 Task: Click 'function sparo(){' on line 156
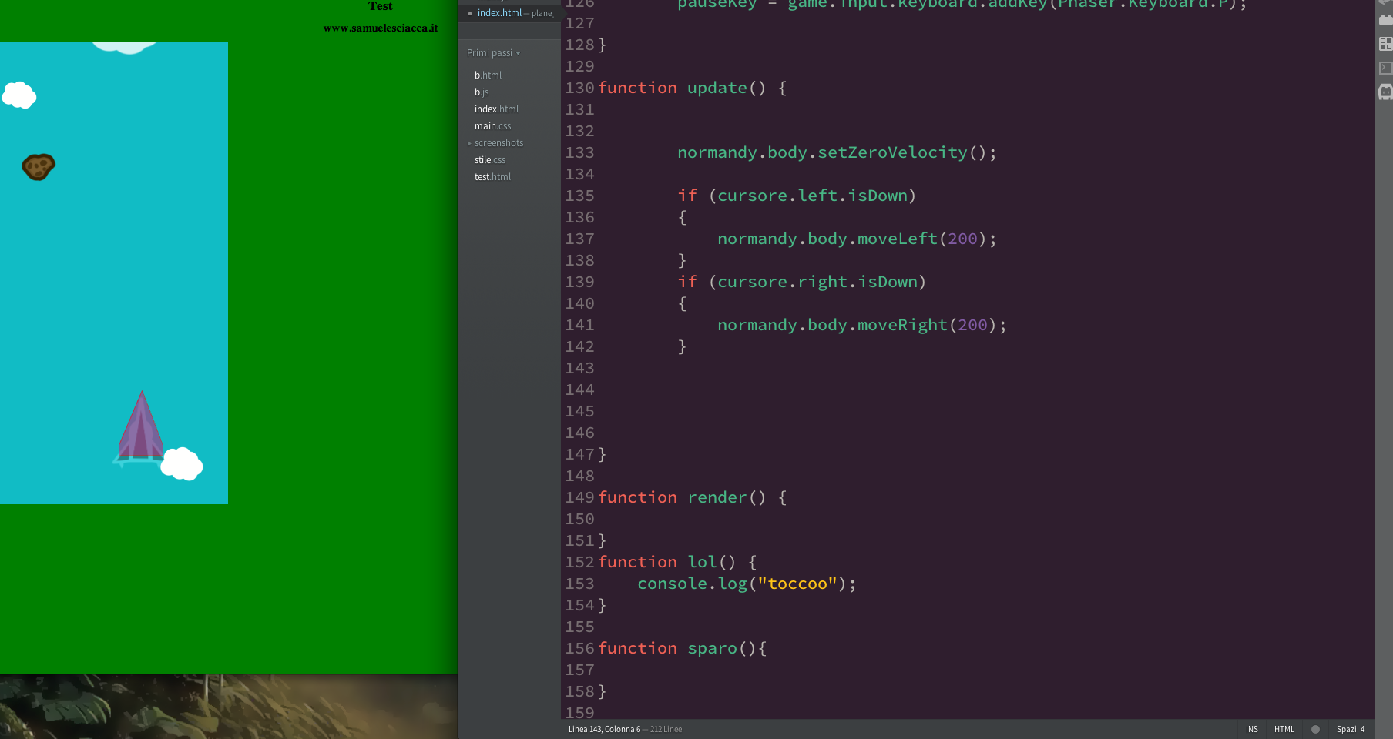tap(682, 648)
